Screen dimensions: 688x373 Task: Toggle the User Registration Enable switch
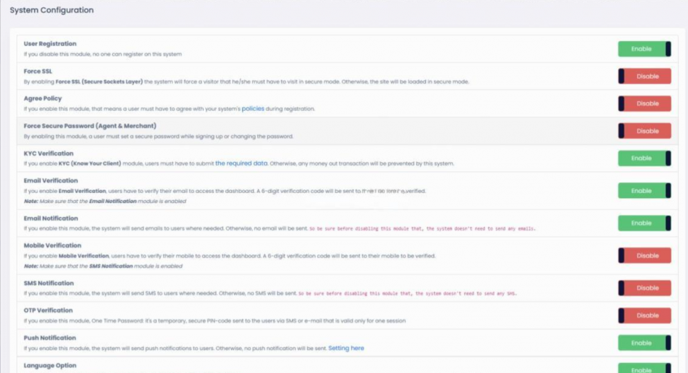(x=644, y=49)
